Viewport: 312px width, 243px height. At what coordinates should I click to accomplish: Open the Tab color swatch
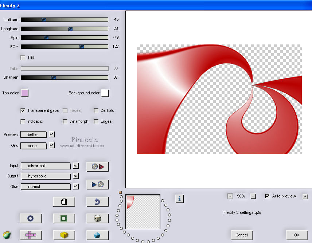(25, 93)
